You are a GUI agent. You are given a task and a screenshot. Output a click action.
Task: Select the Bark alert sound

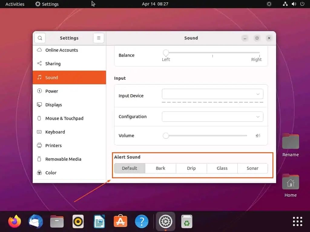[160, 168]
